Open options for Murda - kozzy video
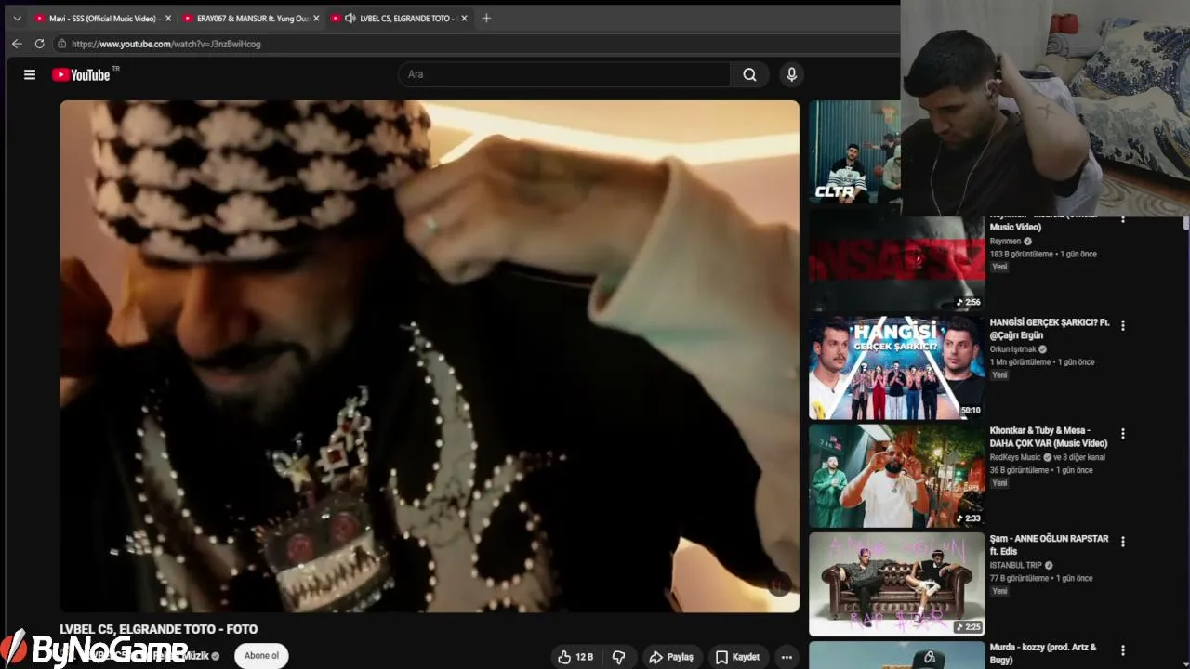1190x669 pixels. tap(1123, 650)
